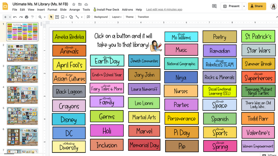Open the Insert menu
Screen dimensions: 278x156
(x=41, y=10)
